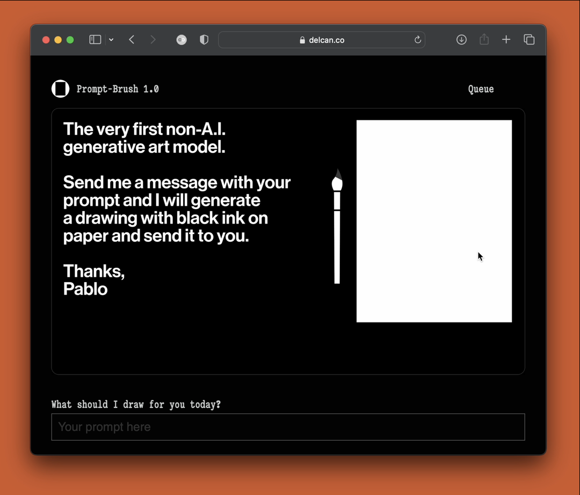This screenshot has height=495, width=580.
Task: Go forward to the next page
Action: [153, 40]
